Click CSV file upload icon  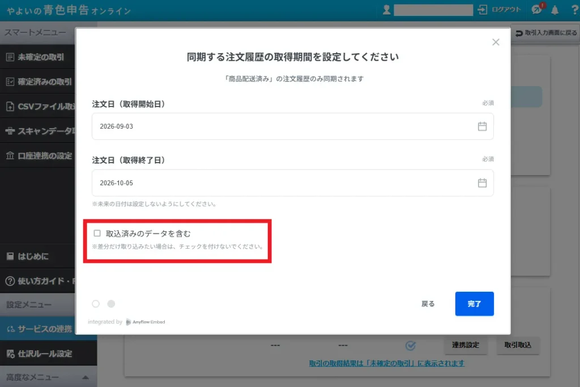click(x=10, y=107)
